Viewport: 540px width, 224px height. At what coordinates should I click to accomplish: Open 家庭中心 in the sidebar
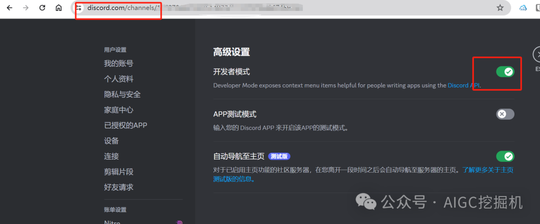click(x=119, y=110)
